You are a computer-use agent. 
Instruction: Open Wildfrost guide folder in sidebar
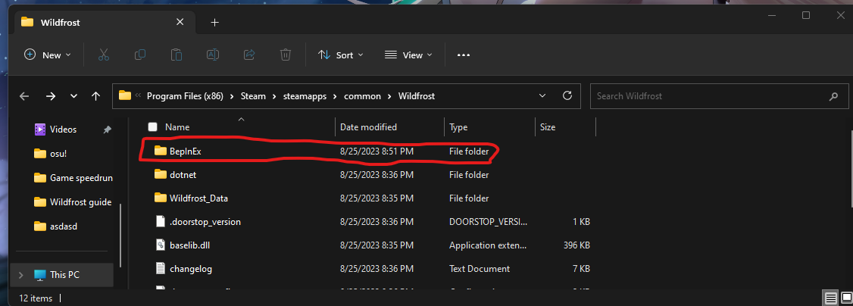[x=80, y=202]
